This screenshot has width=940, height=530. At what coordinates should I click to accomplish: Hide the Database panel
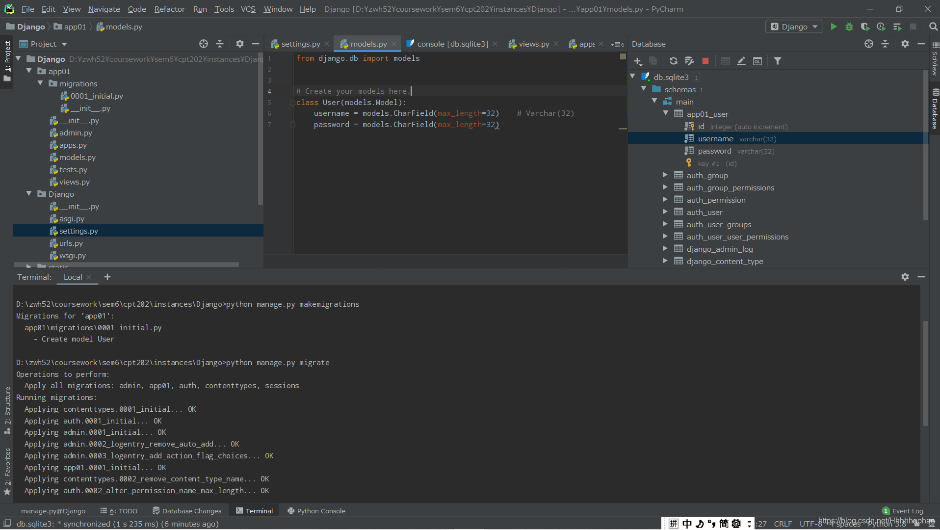click(x=921, y=44)
